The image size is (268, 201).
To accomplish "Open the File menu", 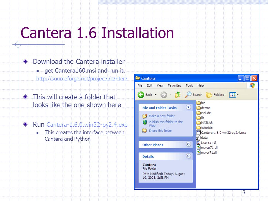I will coord(140,85).
